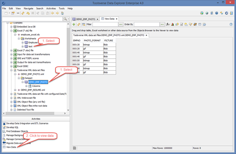Click the expand-all arrows icon in main toolbar
The width and height of the screenshot is (236, 154).
point(33,13)
